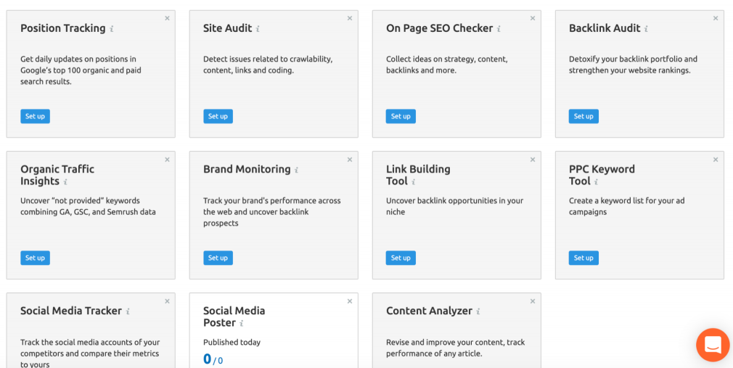Image resolution: width=733 pixels, height=368 pixels.
Task: Open the Social Media Poster published count
Action: (x=208, y=359)
